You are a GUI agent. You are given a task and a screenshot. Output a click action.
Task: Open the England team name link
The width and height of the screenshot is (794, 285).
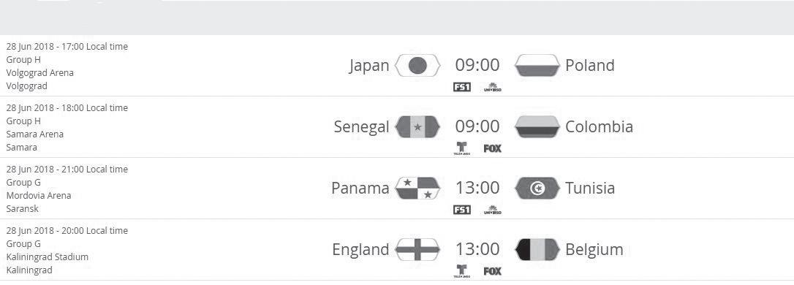[360, 250]
